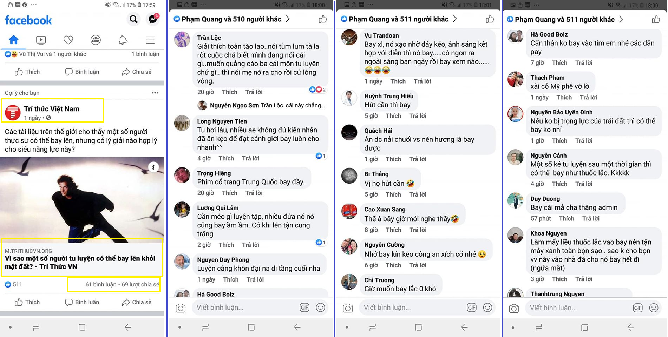
Task: Reply to Long Nguyen Tien's comment
Action: pos(250,158)
